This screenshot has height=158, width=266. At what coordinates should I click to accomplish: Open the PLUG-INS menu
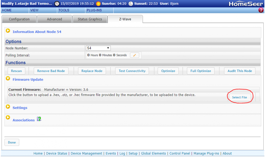94,10
